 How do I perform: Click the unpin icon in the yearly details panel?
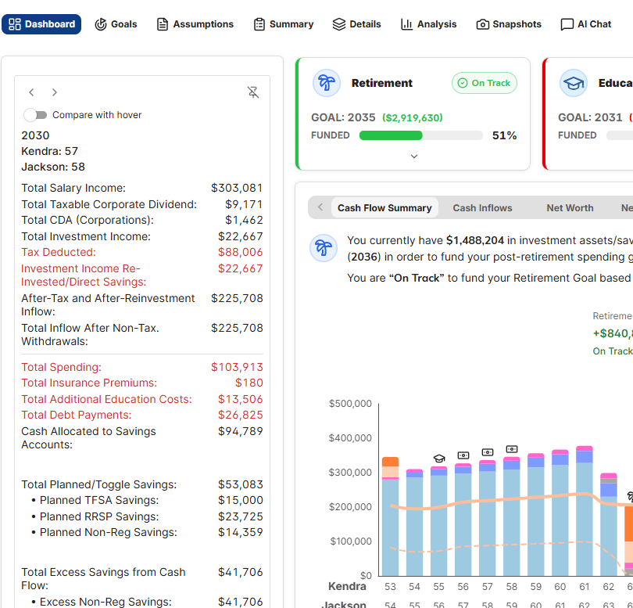253,92
